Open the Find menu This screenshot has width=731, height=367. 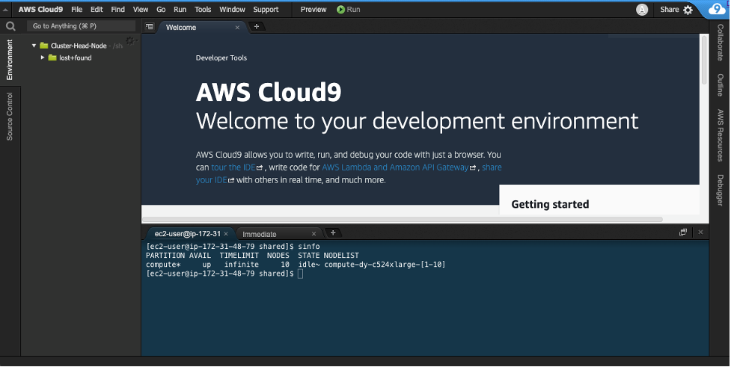(x=118, y=9)
